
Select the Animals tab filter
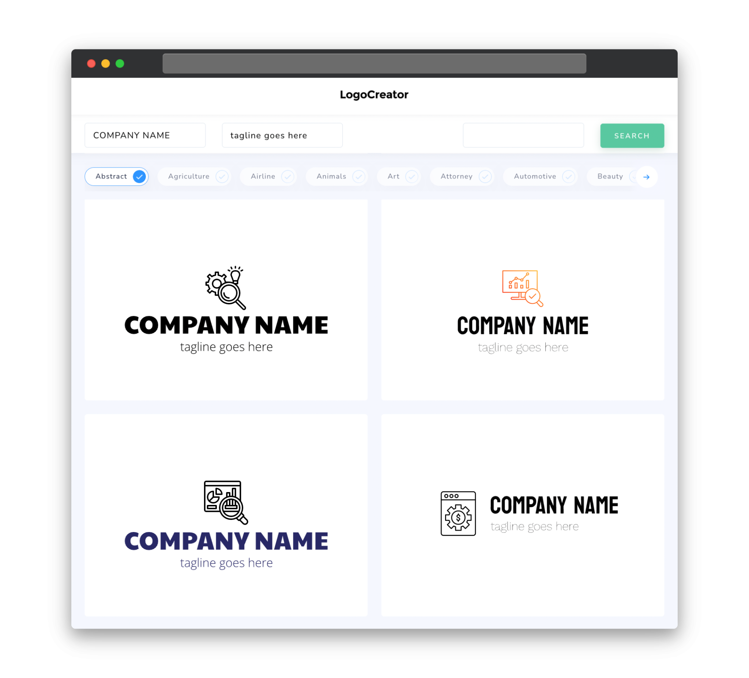coord(337,176)
